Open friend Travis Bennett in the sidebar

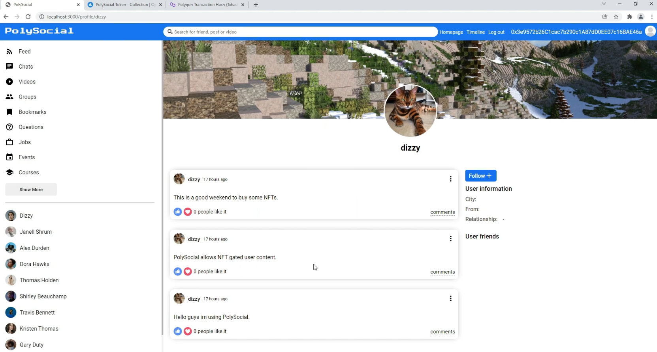30,313
